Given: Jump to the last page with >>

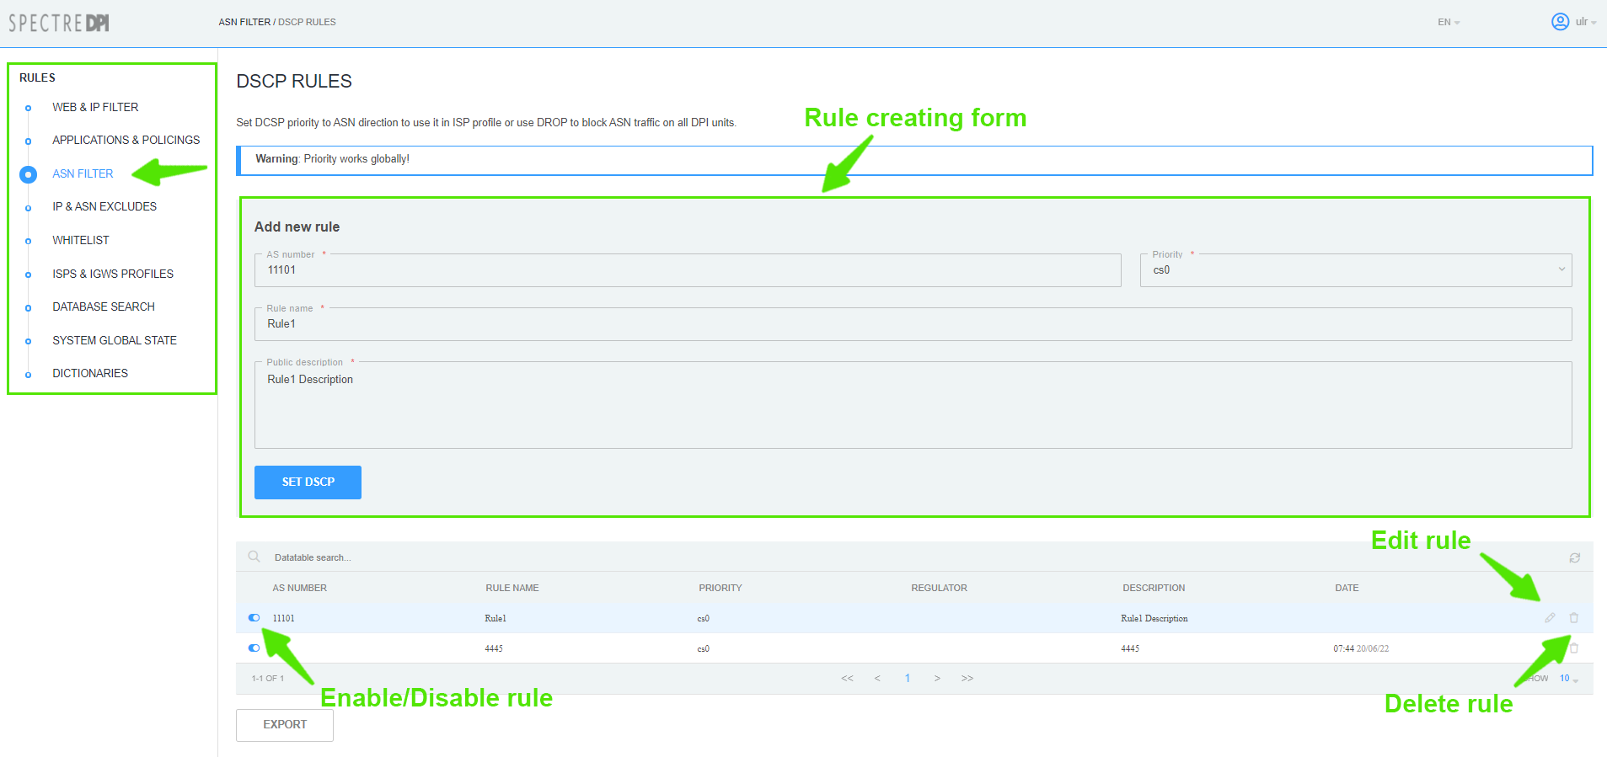Looking at the screenshot, I should coord(967,679).
